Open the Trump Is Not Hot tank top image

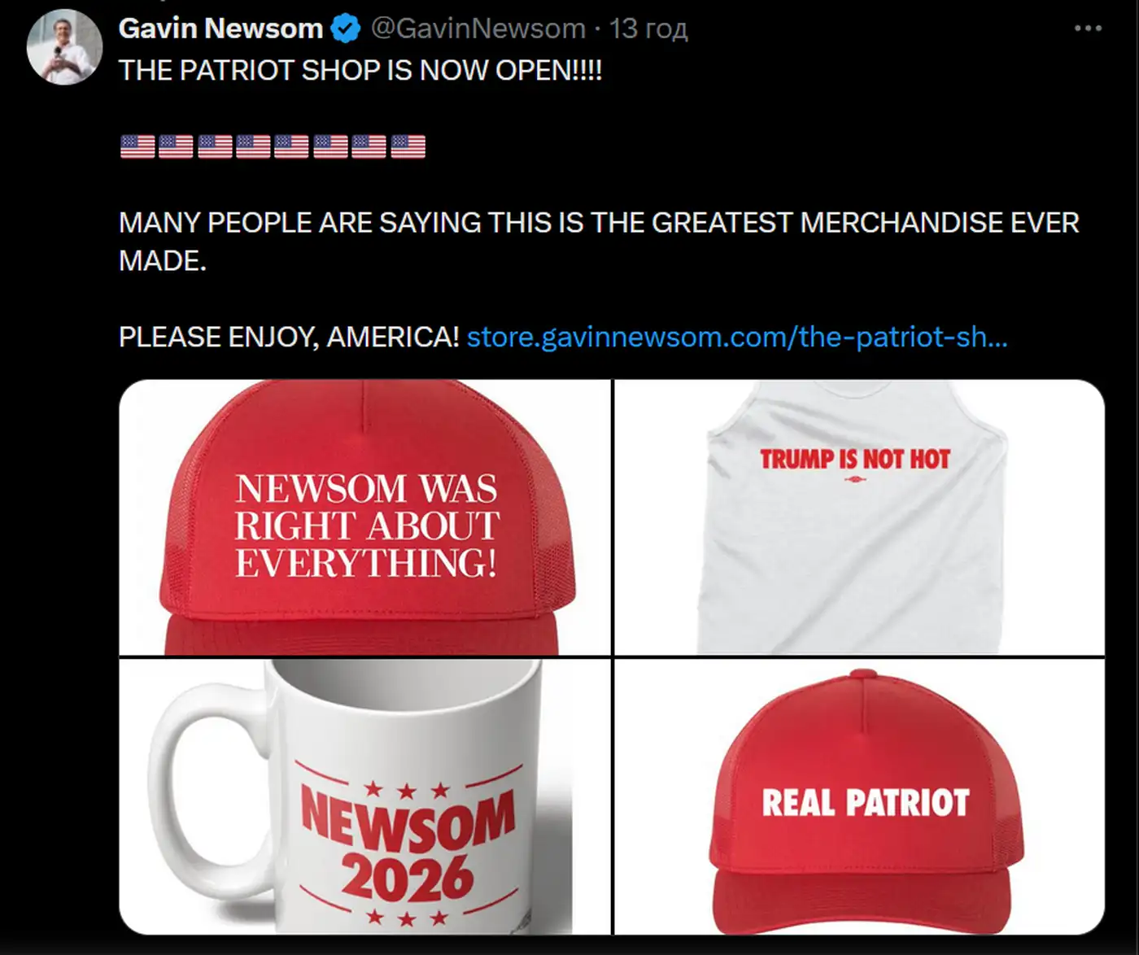tap(859, 517)
